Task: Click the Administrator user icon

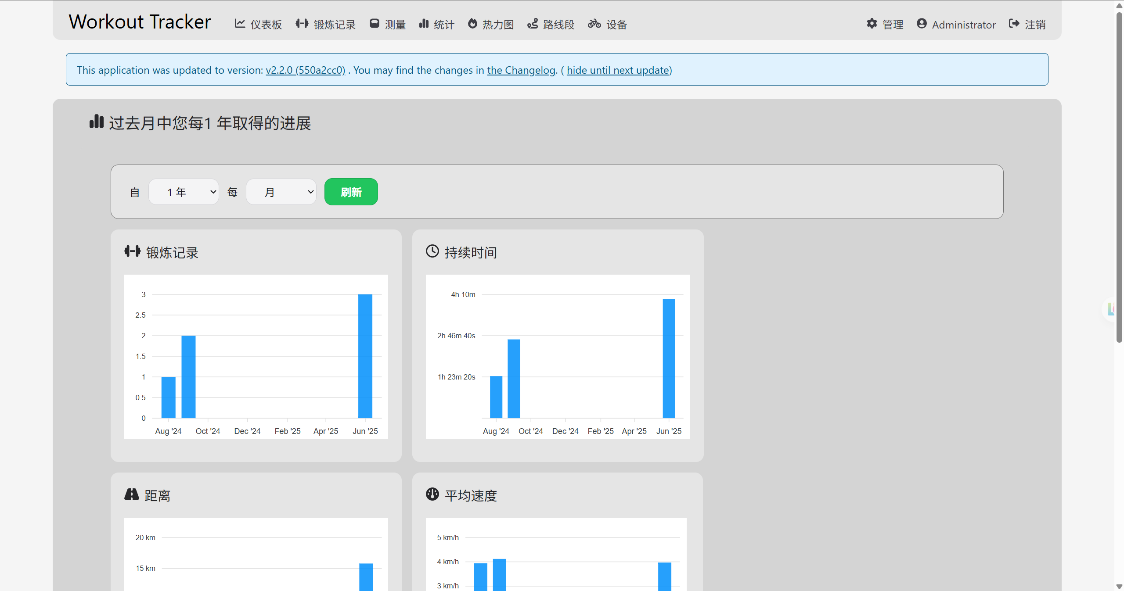Action: (x=922, y=24)
